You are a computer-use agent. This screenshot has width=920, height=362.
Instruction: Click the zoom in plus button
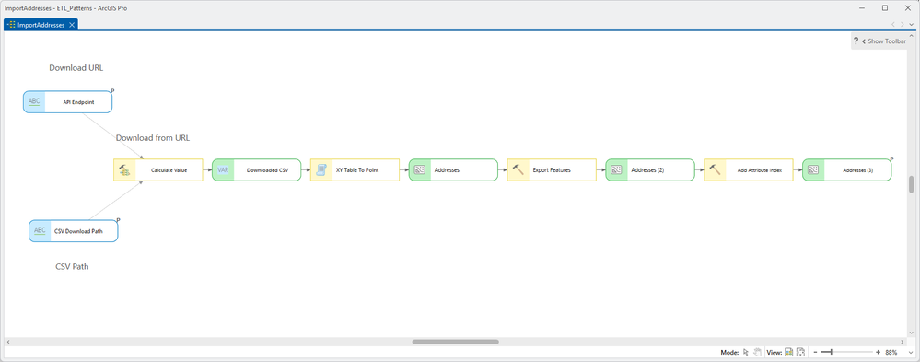(878, 352)
